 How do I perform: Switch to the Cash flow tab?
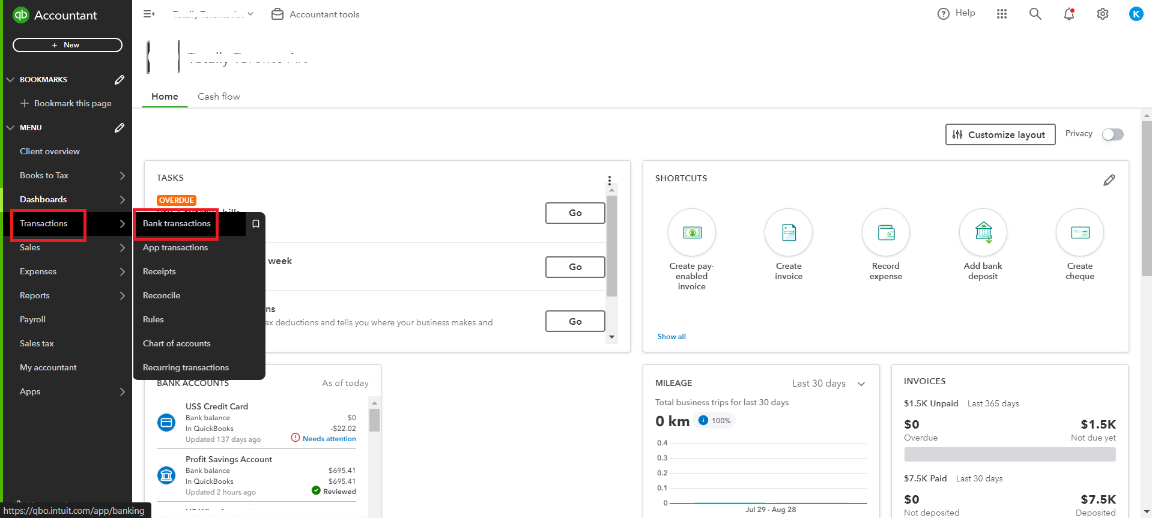[219, 97]
